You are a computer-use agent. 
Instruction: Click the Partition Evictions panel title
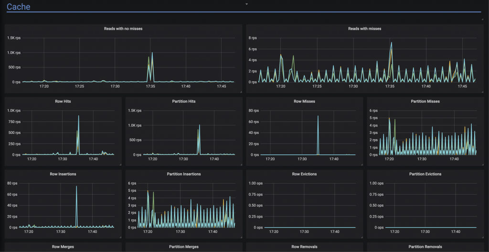pyautogui.click(x=425, y=174)
